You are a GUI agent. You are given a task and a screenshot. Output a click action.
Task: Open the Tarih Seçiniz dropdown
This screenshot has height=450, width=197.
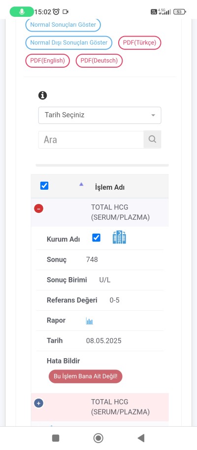(x=99, y=115)
